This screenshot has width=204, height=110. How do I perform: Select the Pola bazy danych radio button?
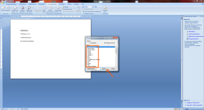[x=105, y=43]
